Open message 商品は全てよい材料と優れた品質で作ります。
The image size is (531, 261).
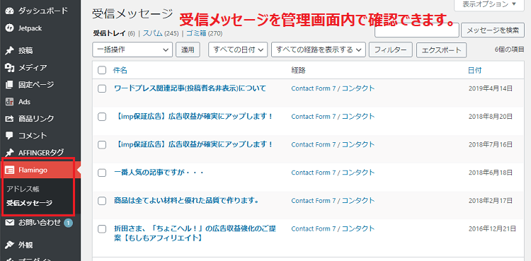pyautogui.click(x=187, y=201)
